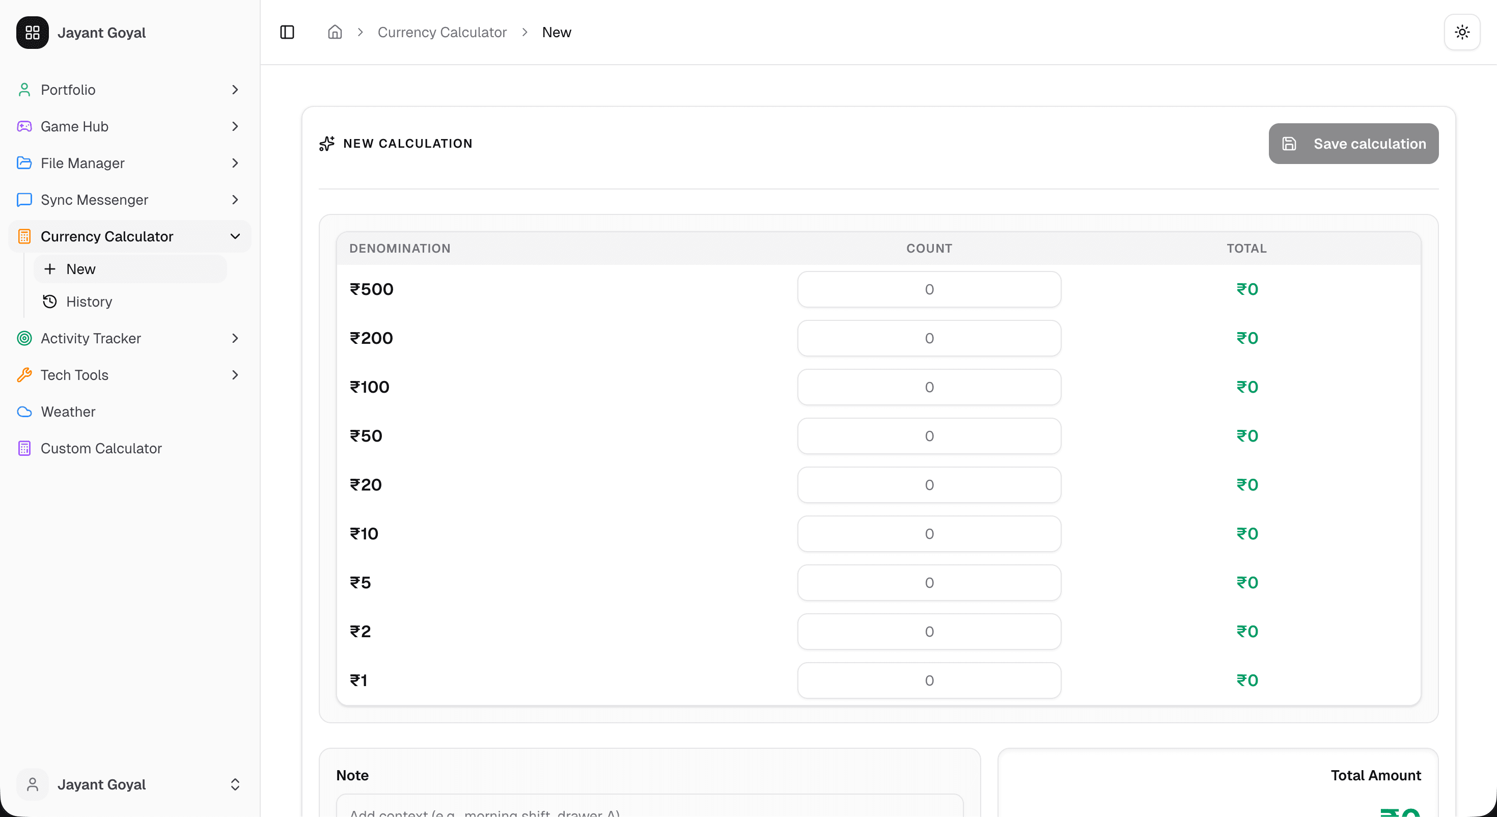Open the user account switcher arrows
The height and width of the screenshot is (817, 1497).
tap(235, 784)
